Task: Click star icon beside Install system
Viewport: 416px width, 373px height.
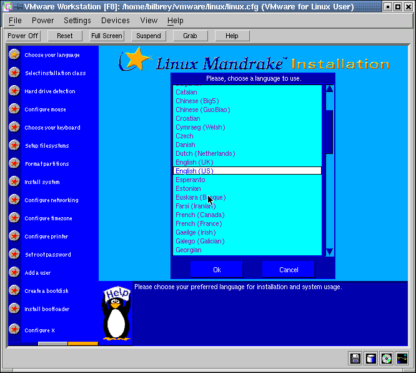Action: coord(14,182)
